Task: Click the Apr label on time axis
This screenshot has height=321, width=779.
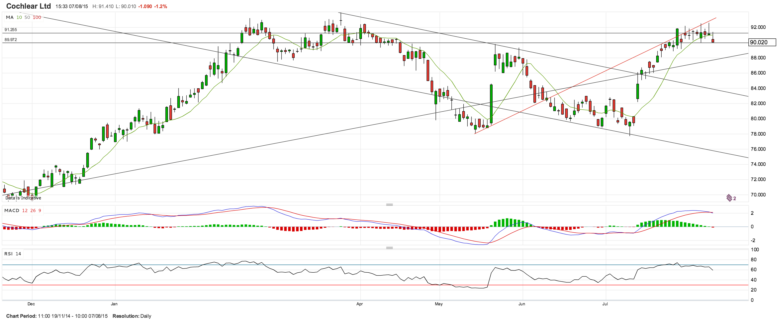Action: (x=359, y=304)
